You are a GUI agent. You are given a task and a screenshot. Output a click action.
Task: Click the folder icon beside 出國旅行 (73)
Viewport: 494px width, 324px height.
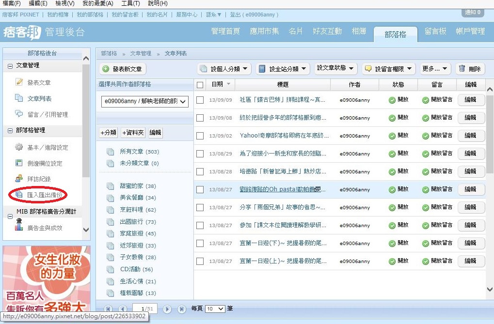coord(110,222)
